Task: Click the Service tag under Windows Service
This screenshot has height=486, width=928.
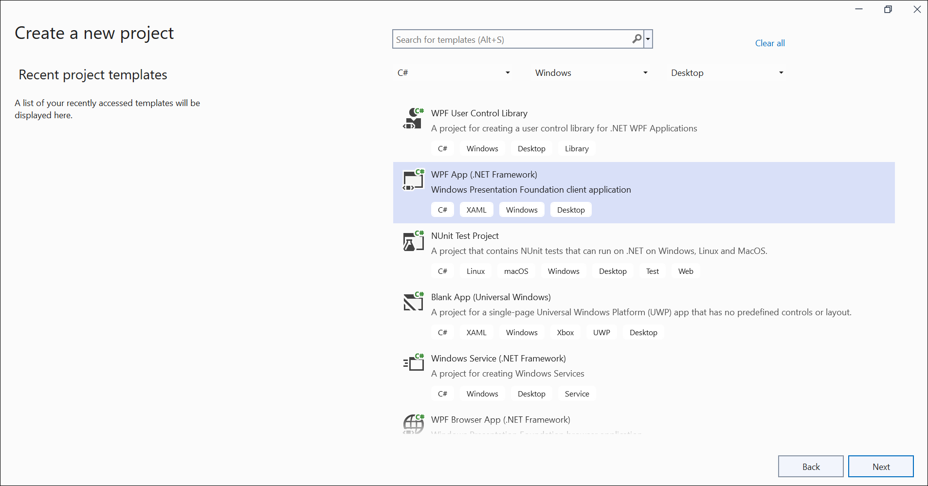Action: pyautogui.click(x=577, y=394)
